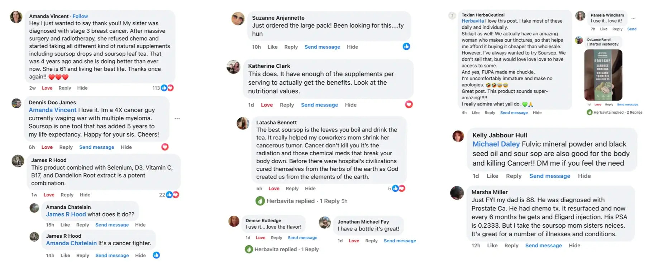Toggle Like on Kelly Jabbour Hull's comment
This screenshot has width=649, height=266.
click(x=492, y=176)
